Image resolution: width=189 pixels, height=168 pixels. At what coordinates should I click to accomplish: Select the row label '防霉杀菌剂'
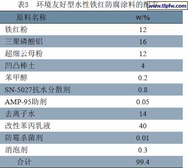[24, 138]
